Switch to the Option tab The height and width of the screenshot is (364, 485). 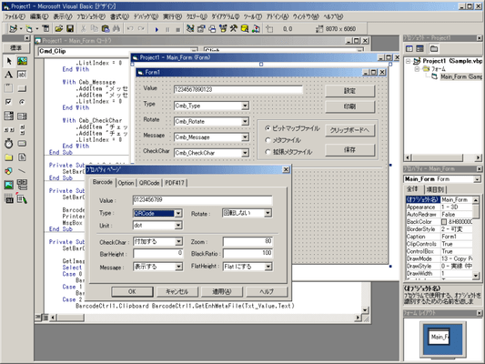[126, 183]
